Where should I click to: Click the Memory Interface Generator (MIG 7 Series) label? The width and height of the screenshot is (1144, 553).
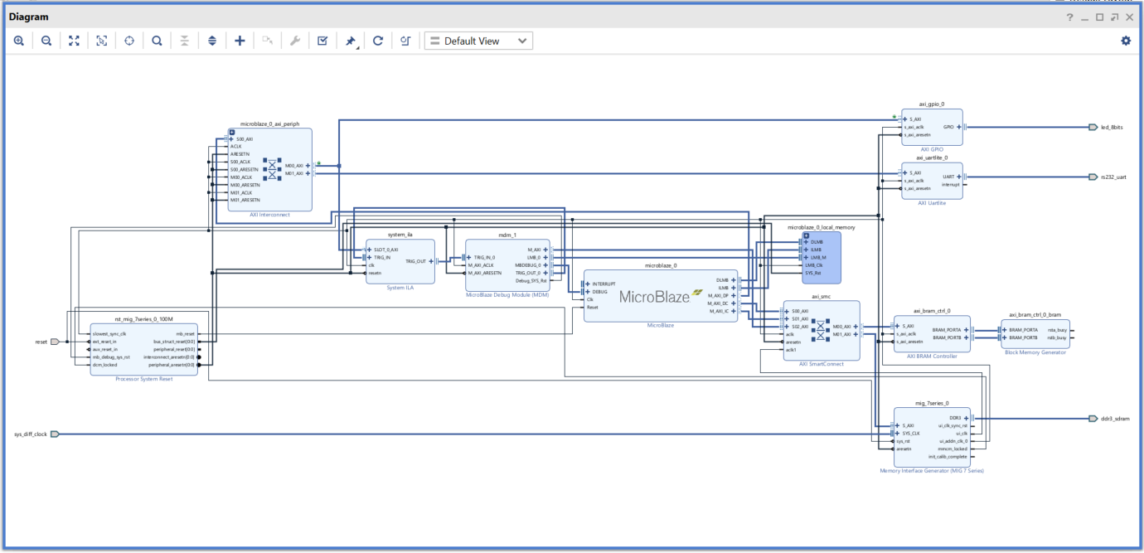pyautogui.click(x=932, y=470)
